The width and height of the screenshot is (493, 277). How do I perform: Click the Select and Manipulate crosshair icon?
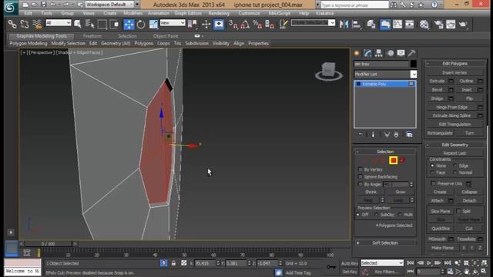[x=206, y=24]
